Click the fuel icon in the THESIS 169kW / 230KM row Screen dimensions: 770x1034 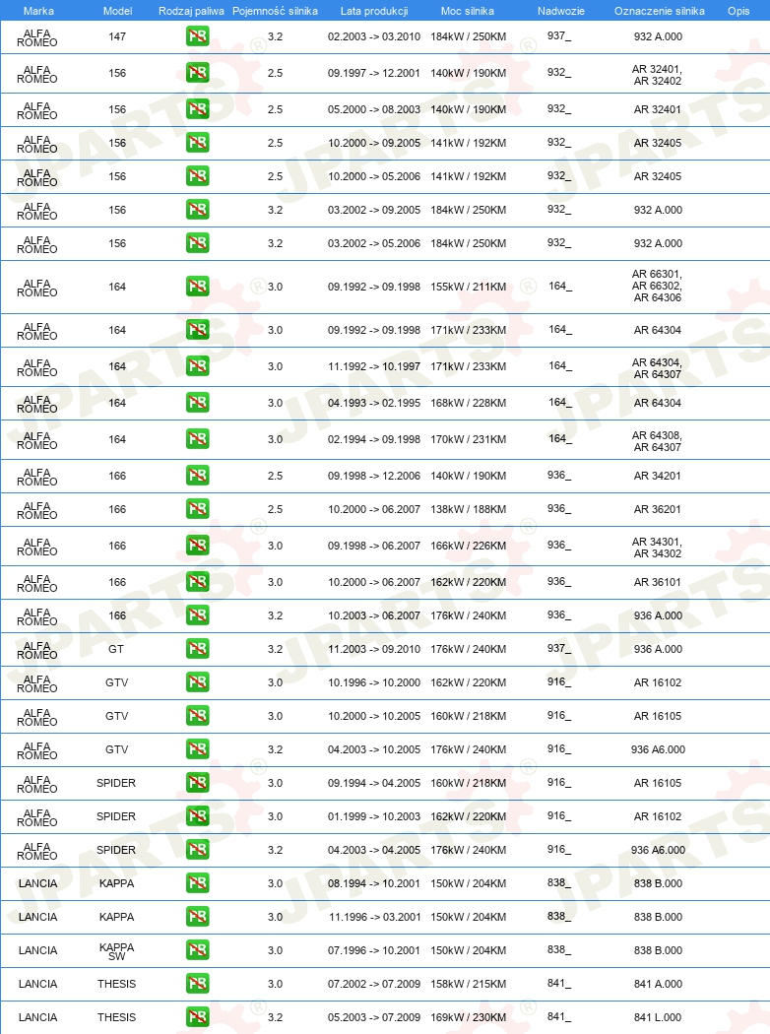197,1017
